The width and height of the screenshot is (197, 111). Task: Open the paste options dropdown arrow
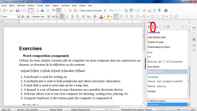click(x=78, y=10)
